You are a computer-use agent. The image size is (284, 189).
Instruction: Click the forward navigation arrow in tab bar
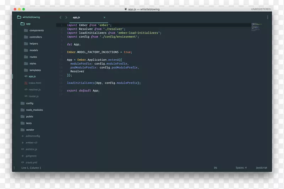pyautogui.click(x=66, y=17)
